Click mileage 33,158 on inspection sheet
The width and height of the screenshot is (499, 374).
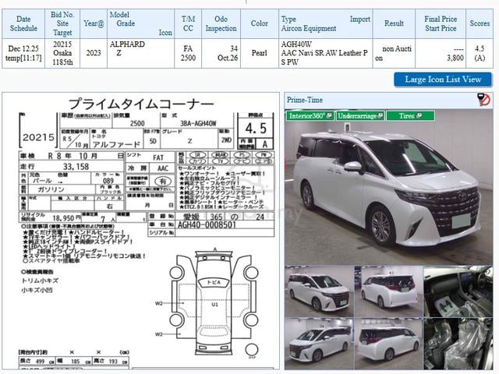point(76,167)
